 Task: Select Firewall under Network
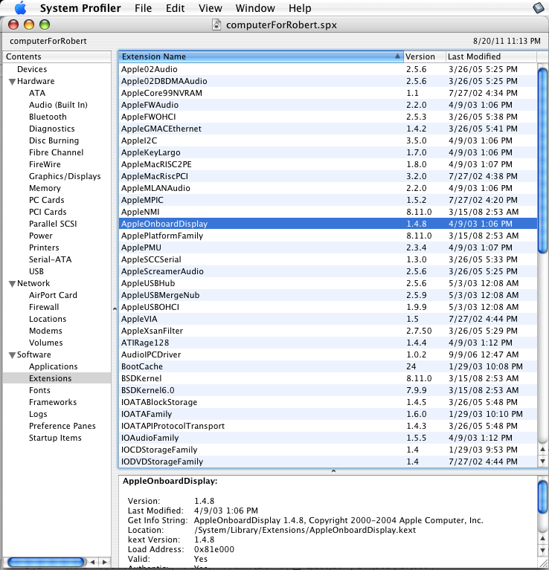44,307
